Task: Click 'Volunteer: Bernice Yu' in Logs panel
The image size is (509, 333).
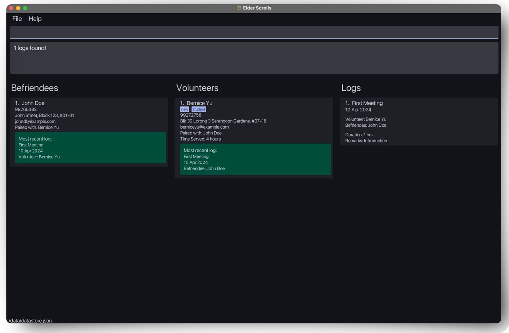Action: (x=366, y=119)
